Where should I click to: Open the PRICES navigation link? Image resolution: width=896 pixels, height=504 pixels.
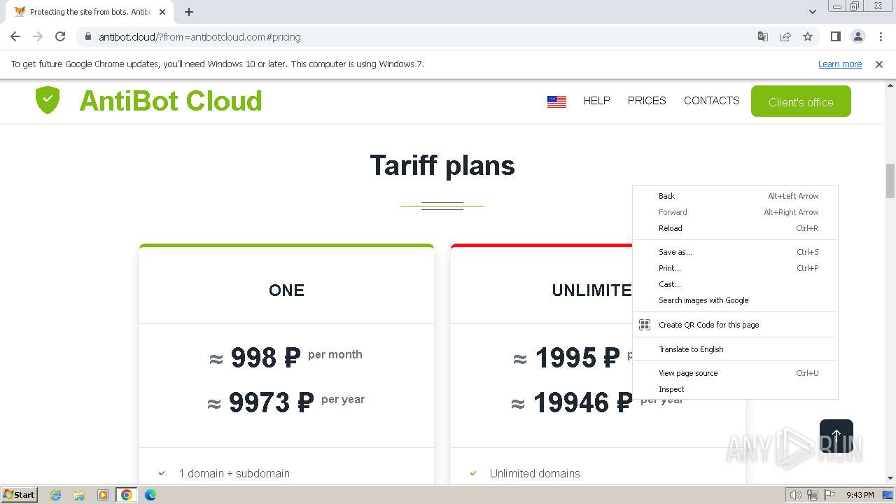point(647,101)
